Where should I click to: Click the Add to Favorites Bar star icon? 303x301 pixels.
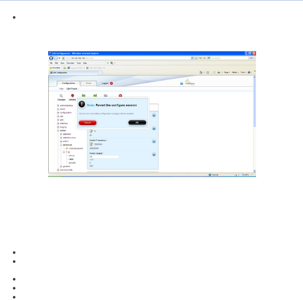[65, 68]
